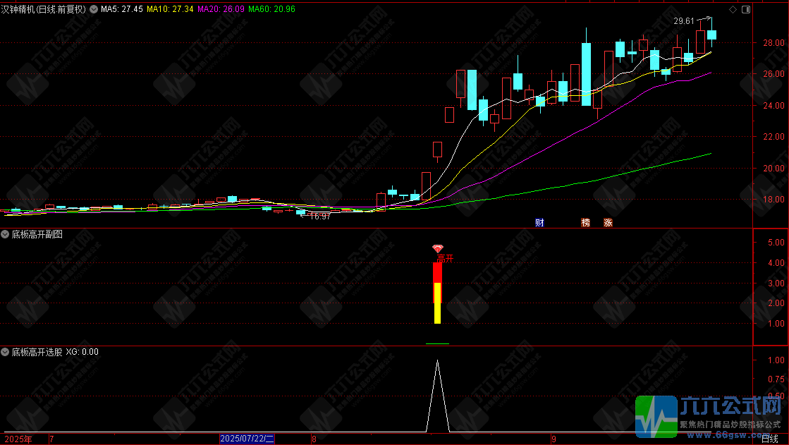
Task: Click the 涨 limit-up marker icon
Action: coord(608,223)
